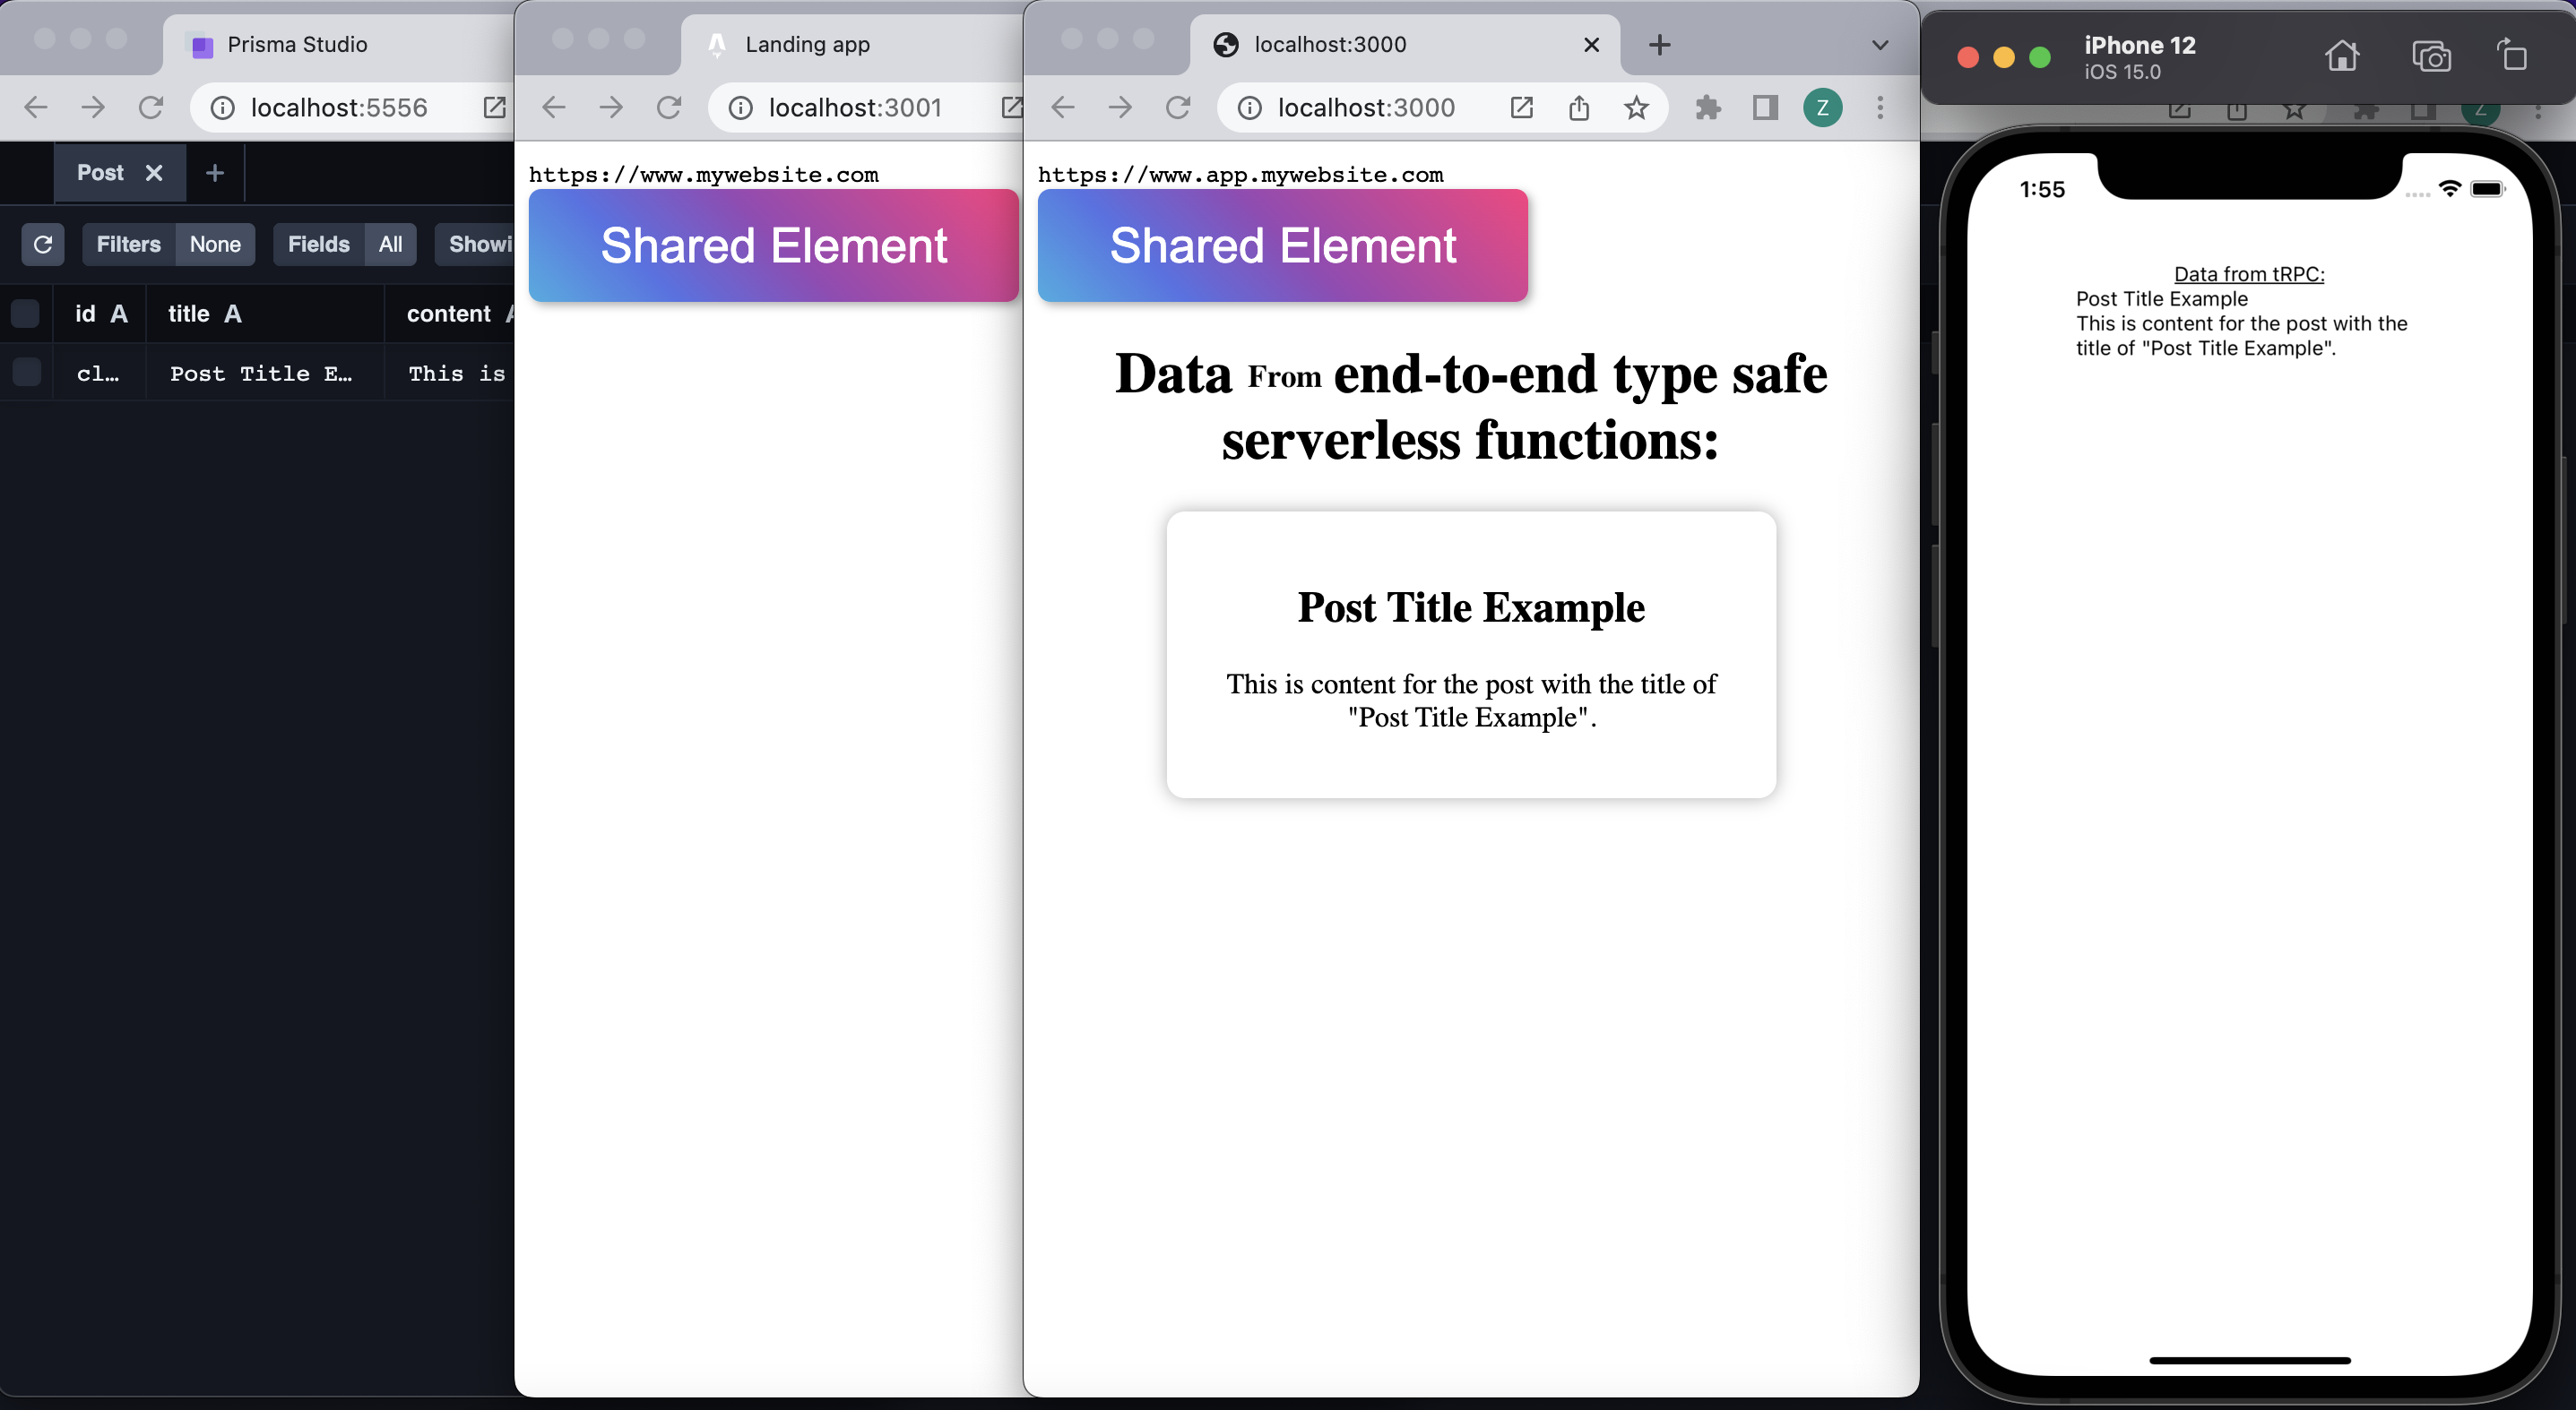Open the Chrome three-dot menu

pos(1880,107)
